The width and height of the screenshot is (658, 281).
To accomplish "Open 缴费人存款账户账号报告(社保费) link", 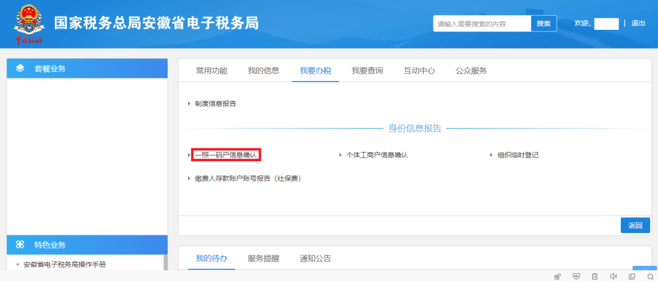I will pyautogui.click(x=248, y=178).
